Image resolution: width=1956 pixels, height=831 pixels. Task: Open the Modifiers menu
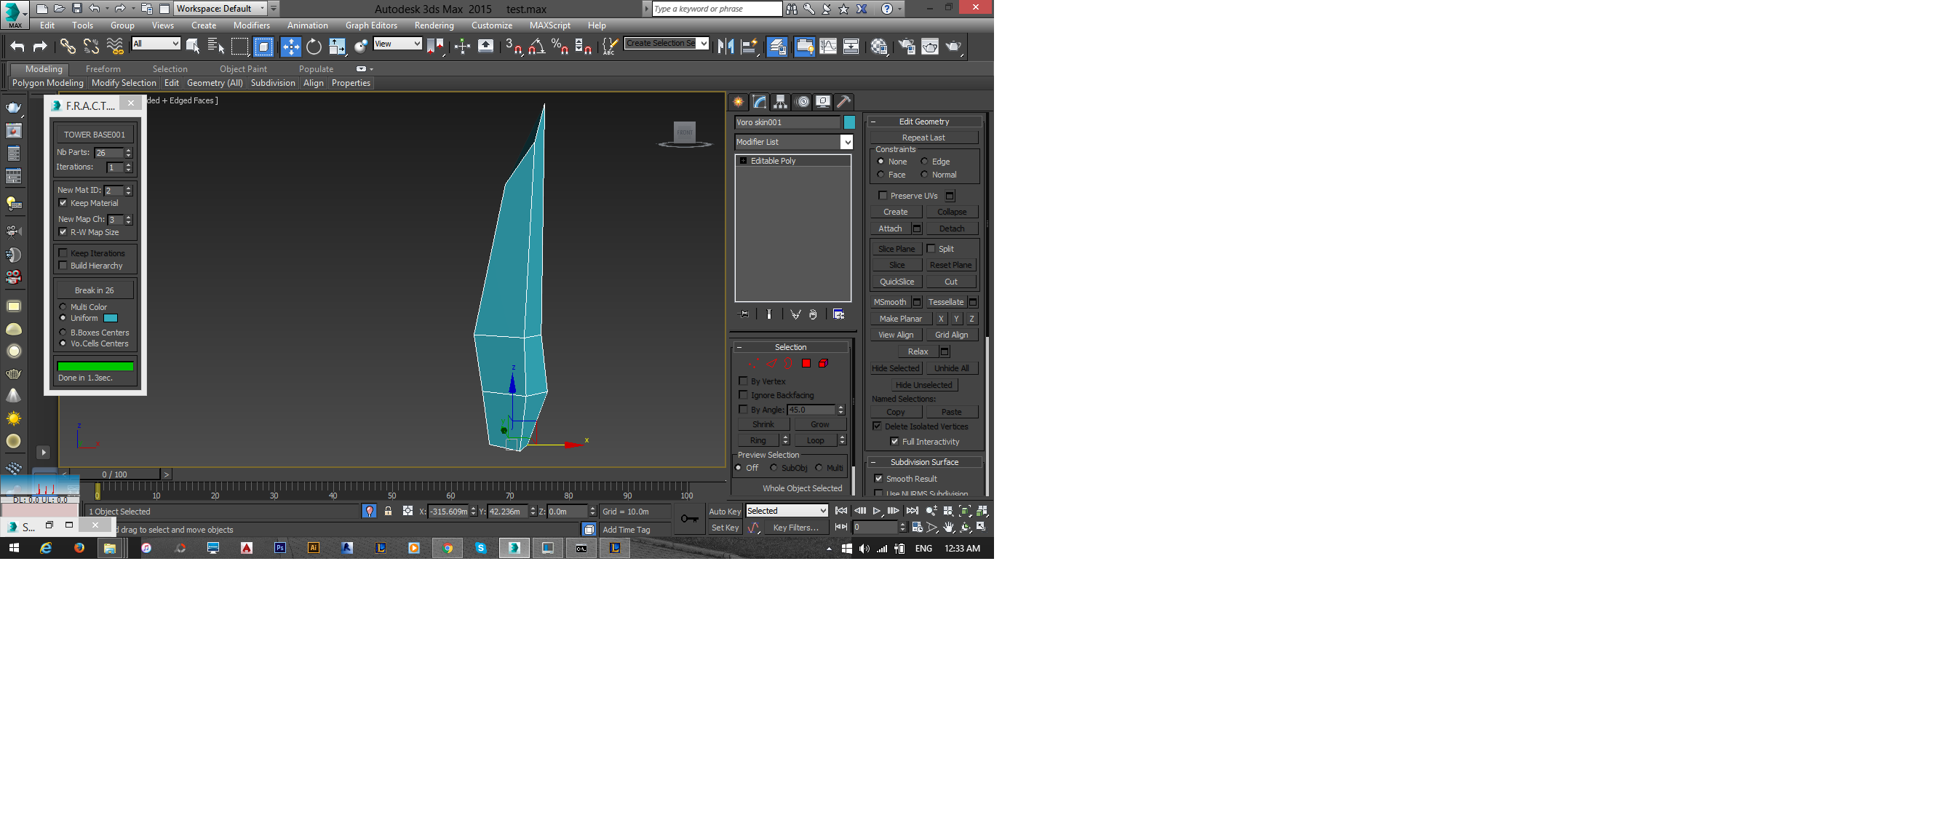(x=251, y=25)
